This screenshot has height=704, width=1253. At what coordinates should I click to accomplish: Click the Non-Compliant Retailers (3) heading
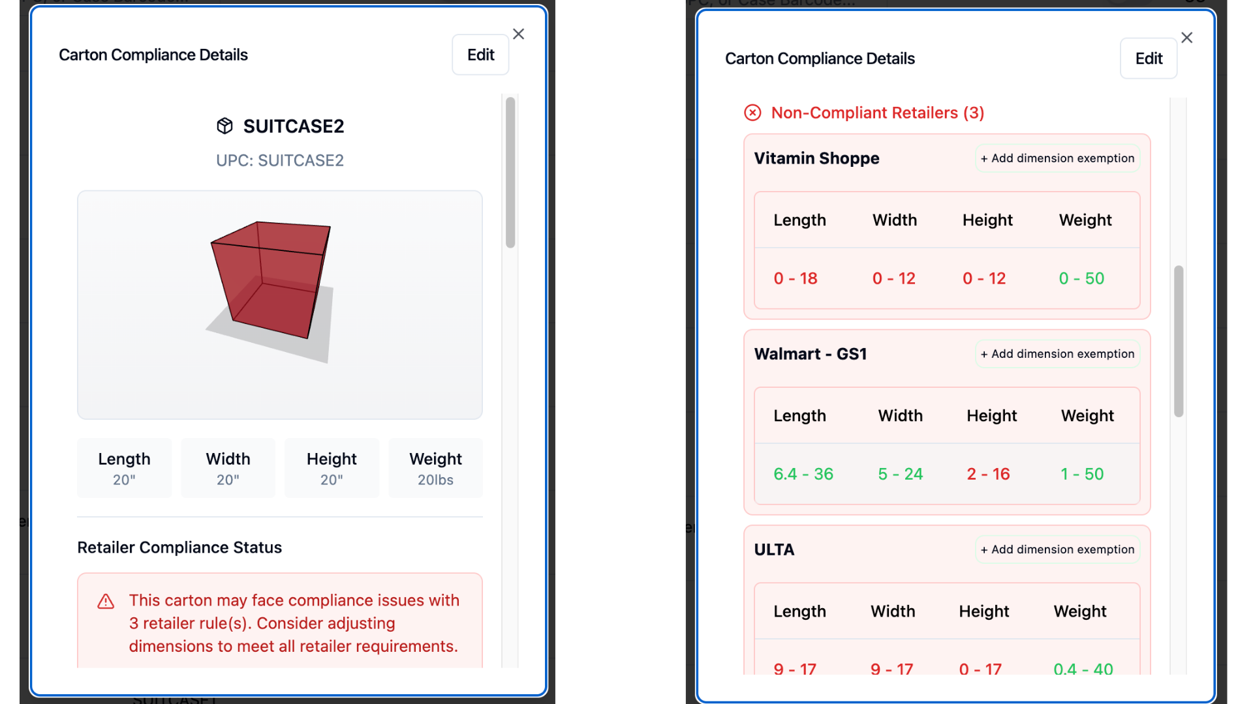point(877,113)
